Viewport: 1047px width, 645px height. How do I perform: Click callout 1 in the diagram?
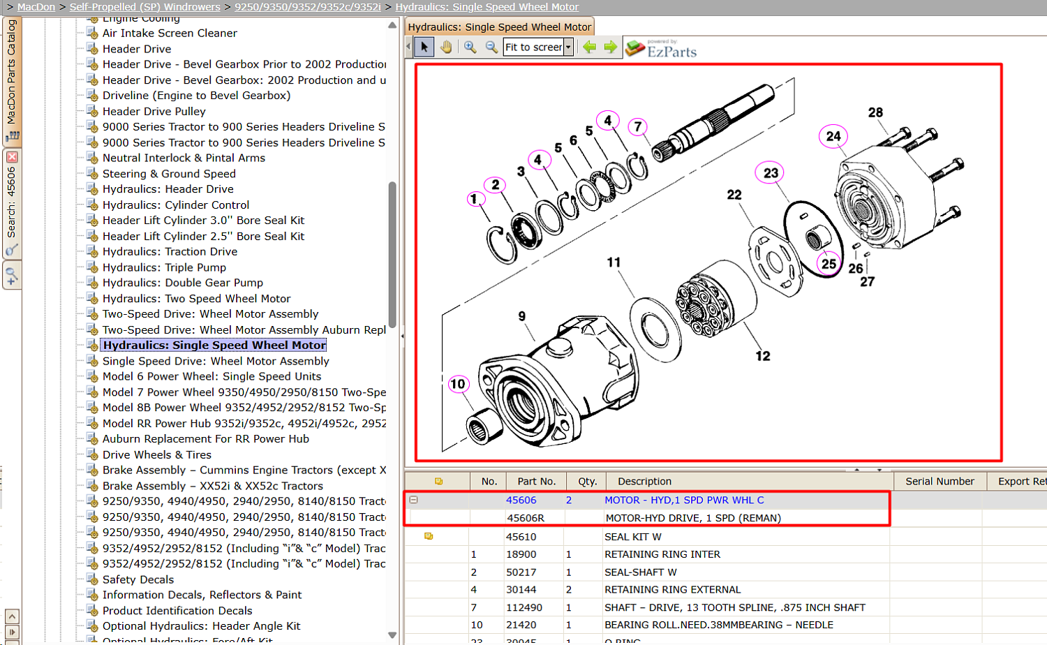coord(475,200)
